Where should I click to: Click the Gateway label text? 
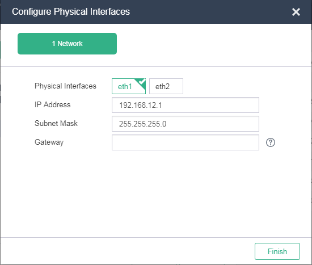[49, 142]
